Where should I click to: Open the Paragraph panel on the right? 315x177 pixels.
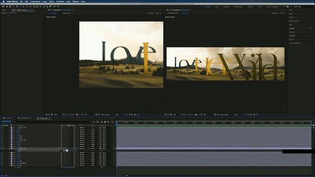click(292, 36)
